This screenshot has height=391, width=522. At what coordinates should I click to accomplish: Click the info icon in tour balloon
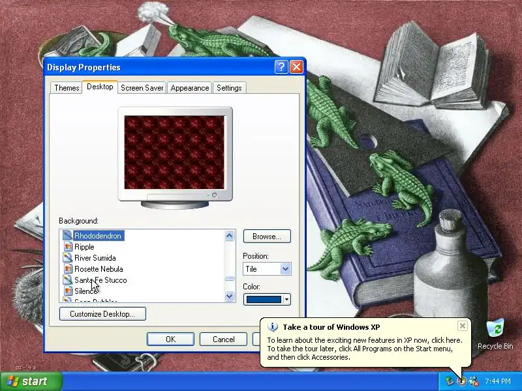coord(273,327)
